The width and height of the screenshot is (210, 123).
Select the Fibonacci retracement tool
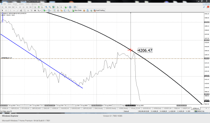[25, 10]
